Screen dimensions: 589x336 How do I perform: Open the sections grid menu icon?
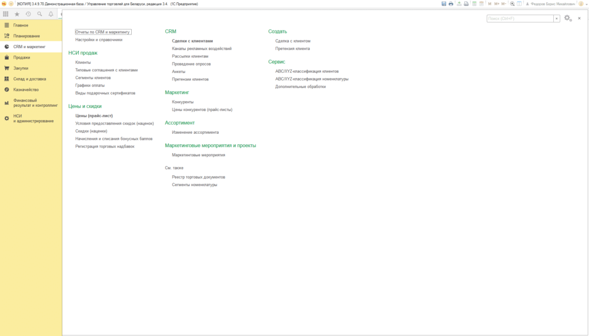(6, 14)
